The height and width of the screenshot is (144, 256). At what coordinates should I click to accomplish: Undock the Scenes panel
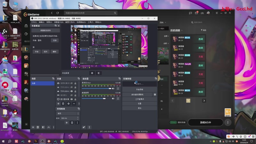tap(53, 78)
